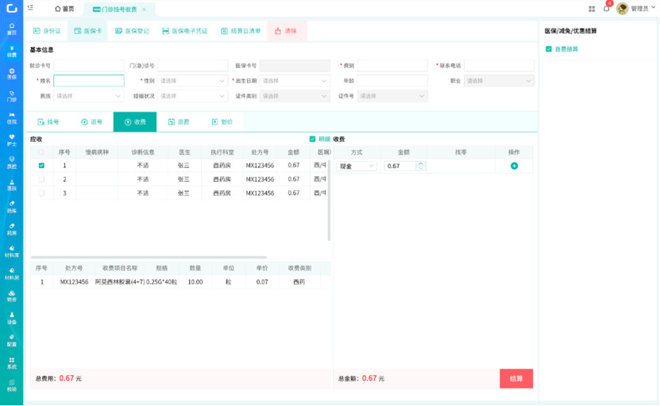Toggle the 自费结算 checkbox

click(x=549, y=49)
